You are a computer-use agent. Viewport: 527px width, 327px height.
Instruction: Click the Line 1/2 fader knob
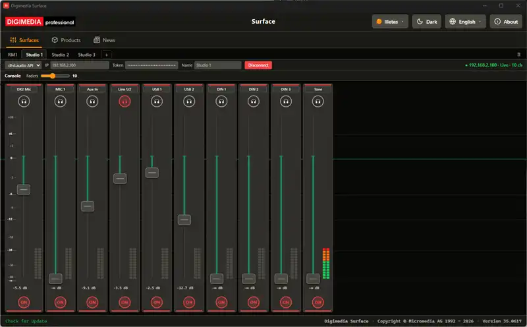tap(120, 178)
